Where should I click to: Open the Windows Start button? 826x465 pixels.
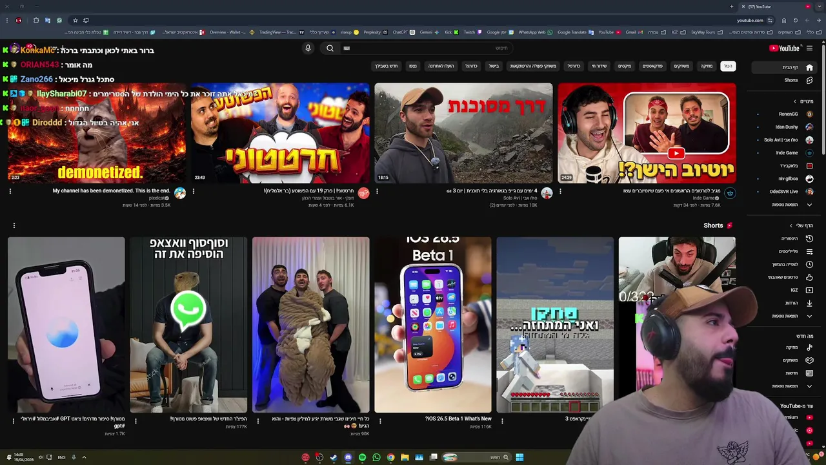pos(519,457)
